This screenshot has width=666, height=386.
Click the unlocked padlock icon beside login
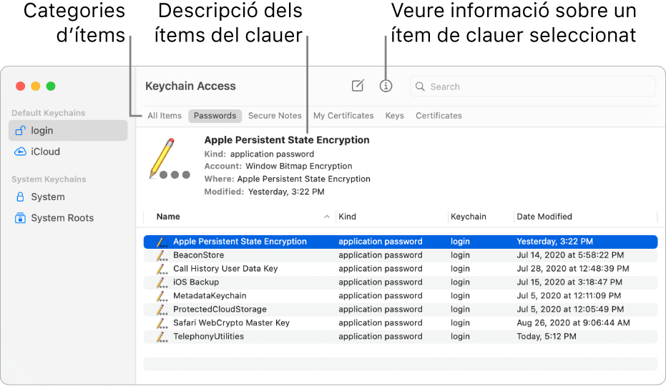tap(20, 130)
